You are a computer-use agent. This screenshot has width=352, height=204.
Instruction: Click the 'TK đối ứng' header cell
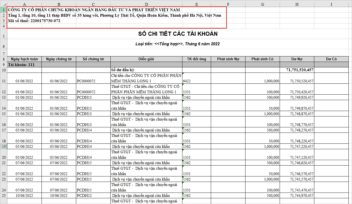pos(196,59)
